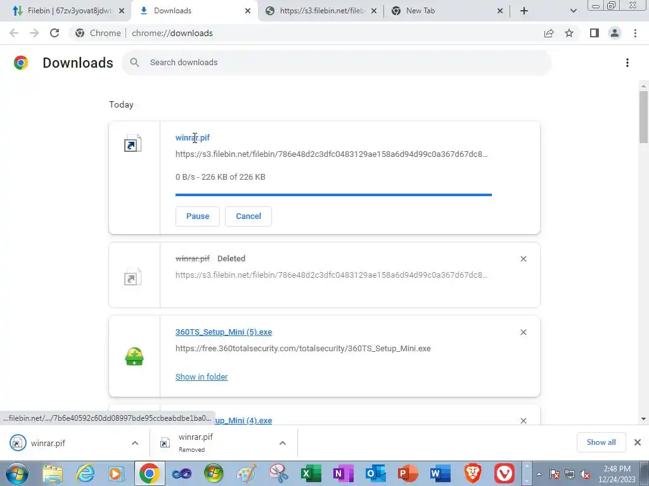
Task: Click the share page icon in address bar
Action: 549,33
